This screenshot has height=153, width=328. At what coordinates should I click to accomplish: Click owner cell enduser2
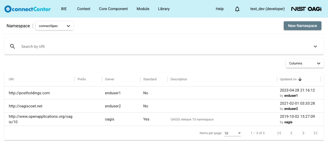[113, 106]
